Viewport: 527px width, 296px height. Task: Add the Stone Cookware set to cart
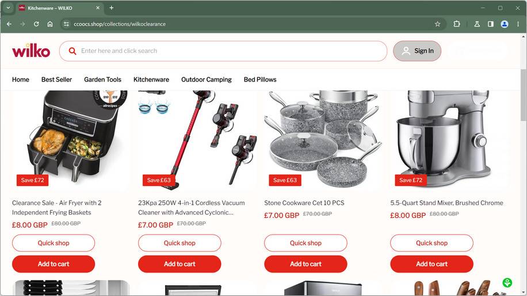[x=305, y=264]
